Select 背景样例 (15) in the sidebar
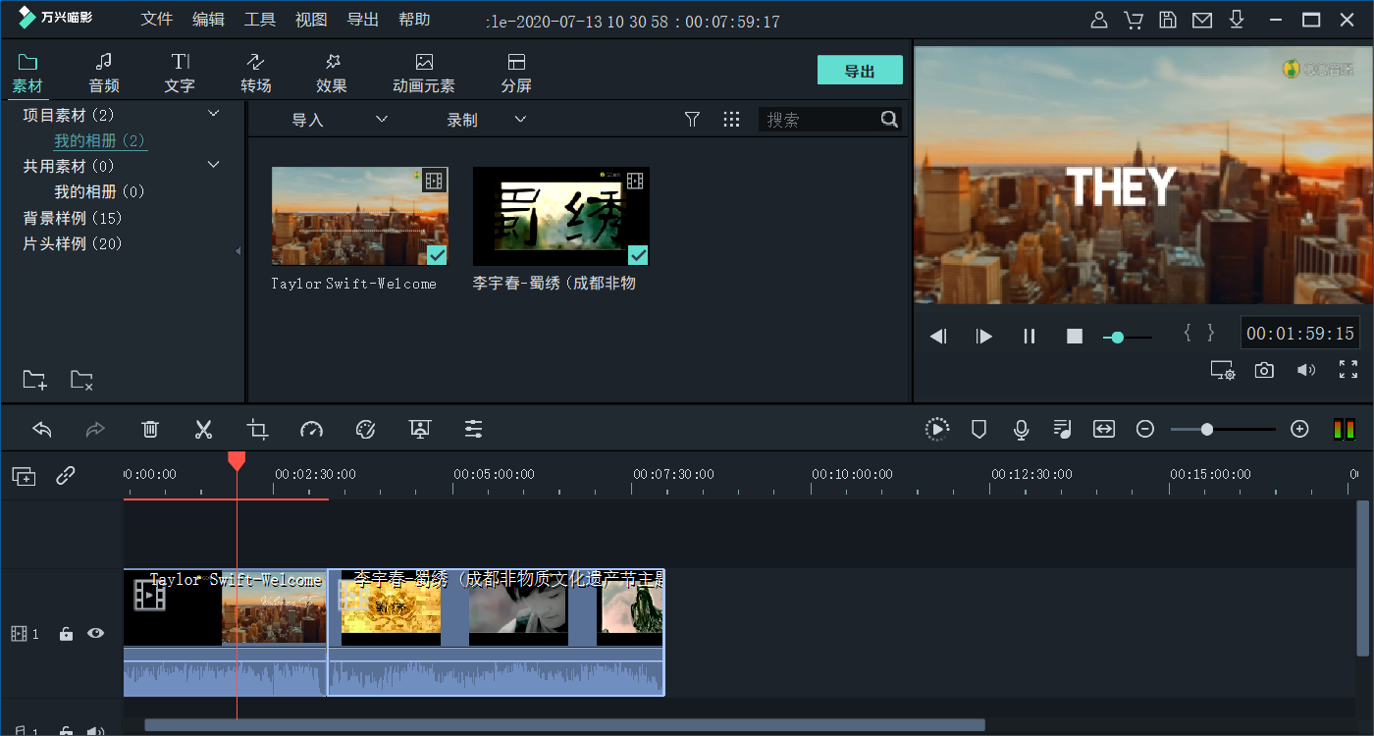Screen dimensions: 1374x736 (x=73, y=218)
